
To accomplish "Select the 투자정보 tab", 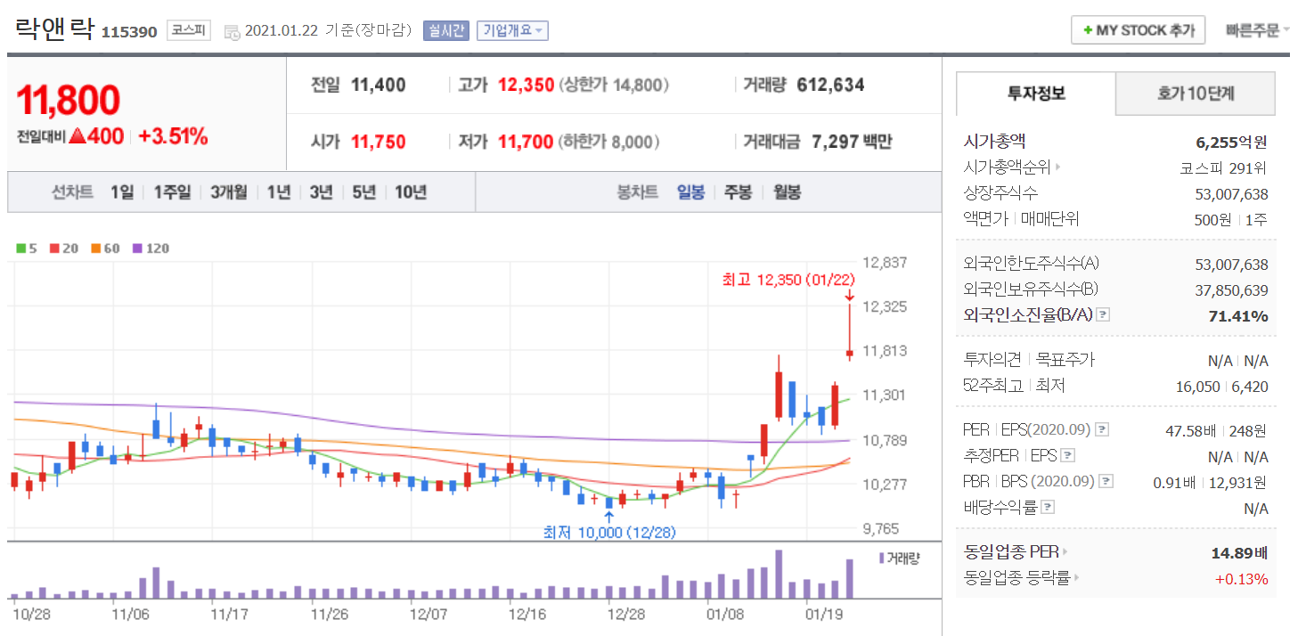I will point(1035,93).
